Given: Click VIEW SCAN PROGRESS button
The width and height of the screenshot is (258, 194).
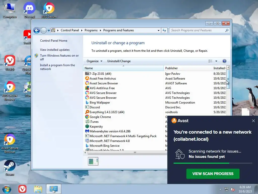Looking at the screenshot, I should click(213, 174).
